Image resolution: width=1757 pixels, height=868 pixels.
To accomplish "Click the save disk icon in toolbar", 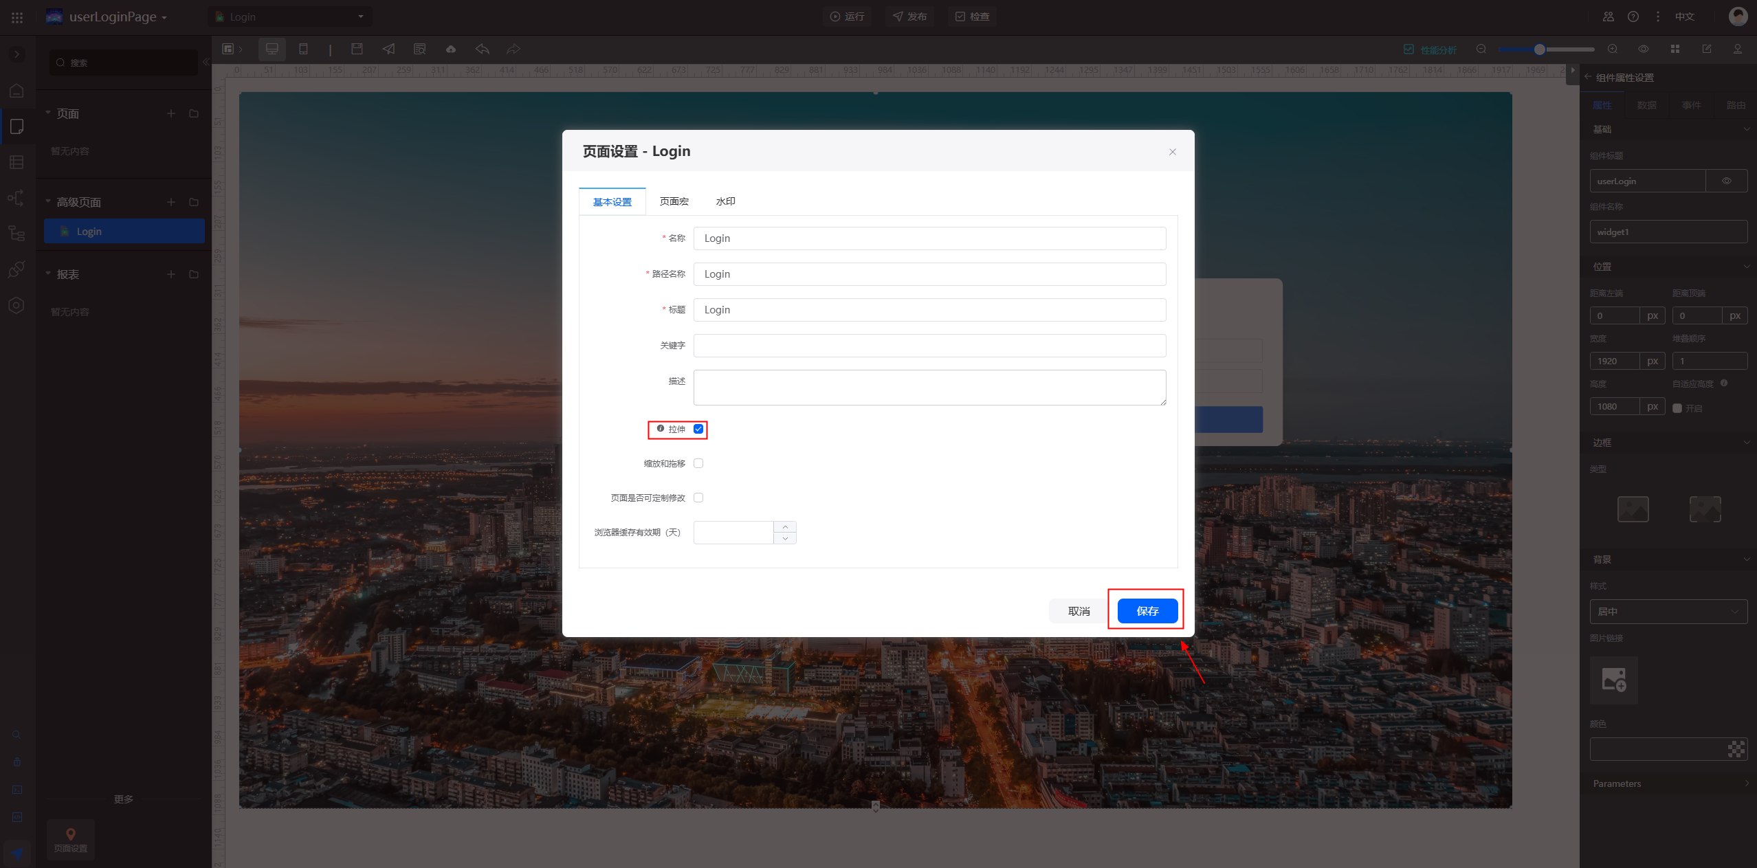I will pyautogui.click(x=357, y=49).
